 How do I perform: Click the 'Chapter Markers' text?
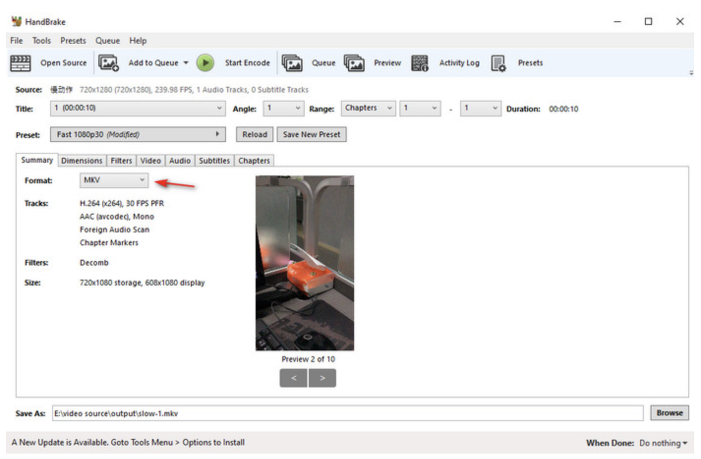pyautogui.click(x=109, y=243)
